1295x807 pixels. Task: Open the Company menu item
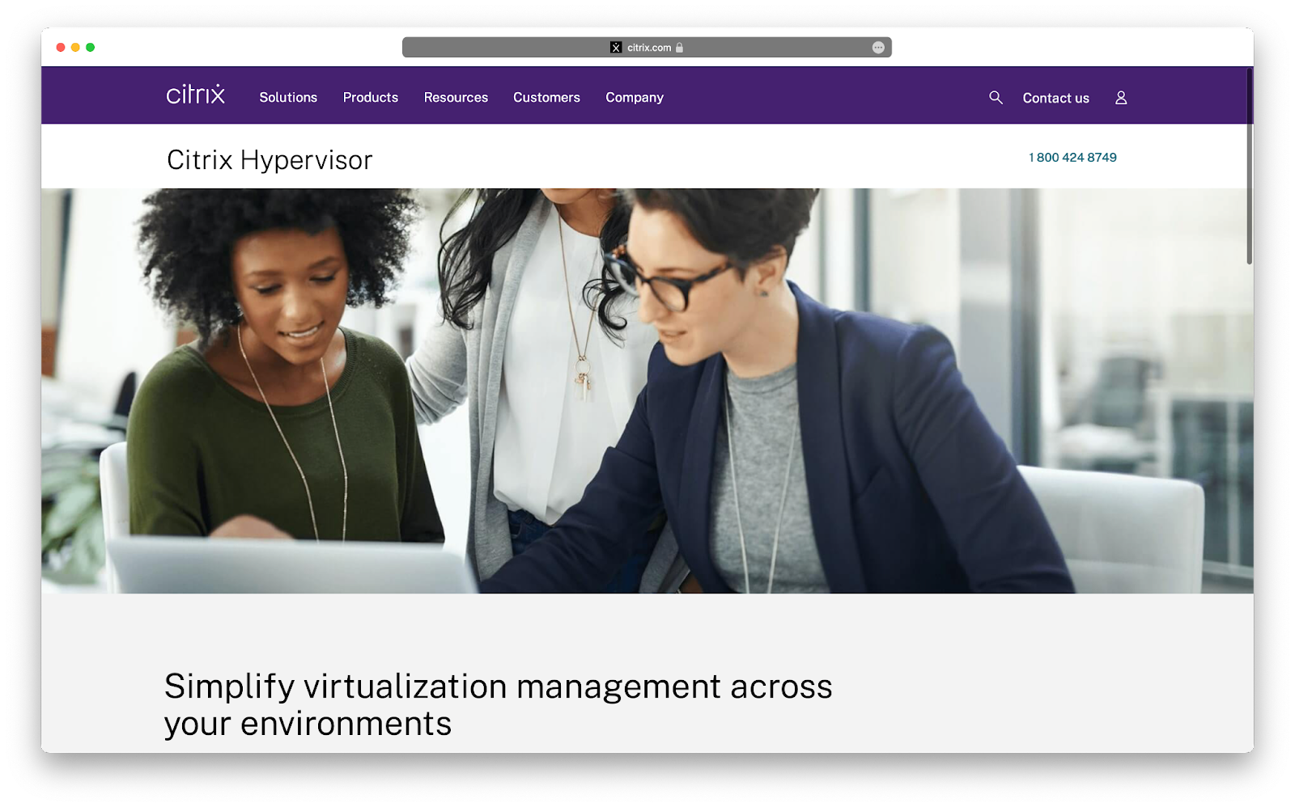pyautogui.click(x=635, y=97)
